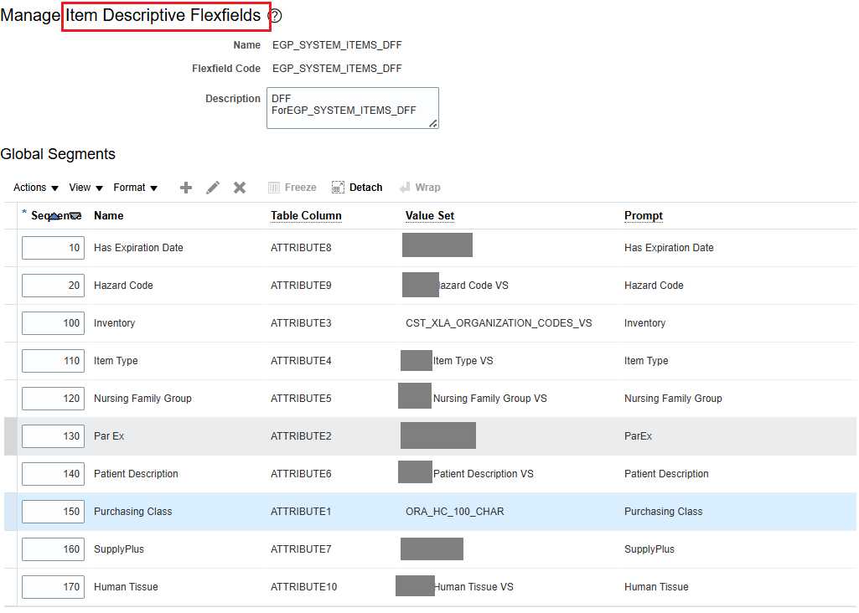This screenshot has width=859, height=613.
Task: Click the ATTRIBUTE5 table column cell
Action: tap(301, 399)
